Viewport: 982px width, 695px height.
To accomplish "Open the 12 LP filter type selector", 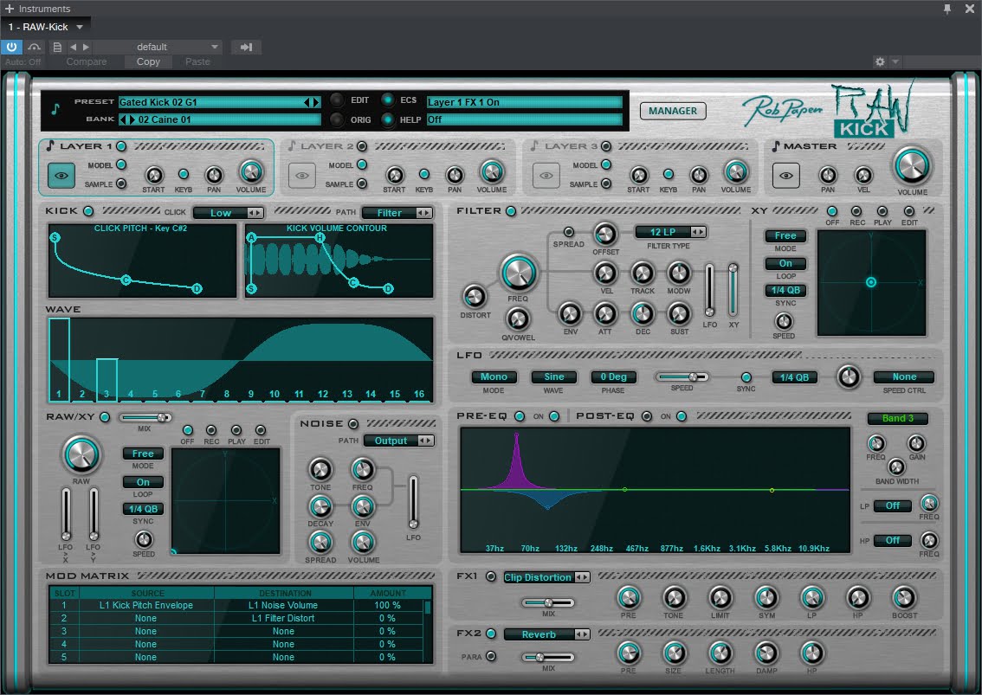I will [670, 232].
